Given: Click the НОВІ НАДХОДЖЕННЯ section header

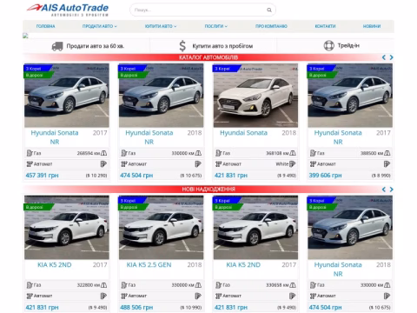Looking at the screenshot, I should pyautogui.click(x=208, y=190).
